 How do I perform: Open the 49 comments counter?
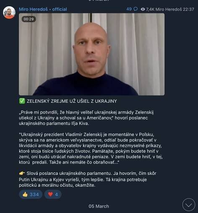tap(129, 9)
